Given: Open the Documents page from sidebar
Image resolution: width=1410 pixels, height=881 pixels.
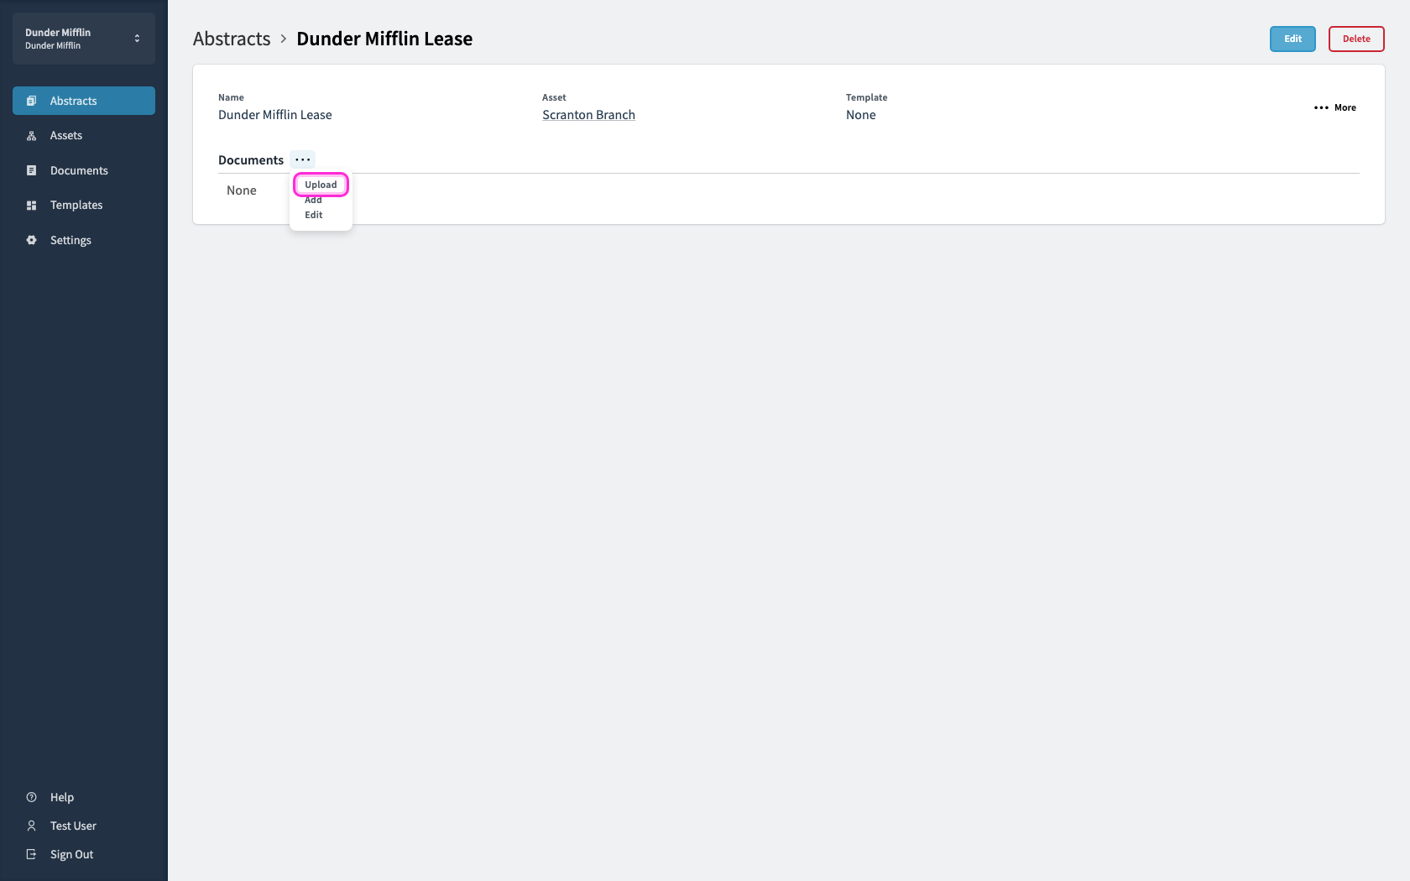Looking at the screenshot, I should click(79, 170).
